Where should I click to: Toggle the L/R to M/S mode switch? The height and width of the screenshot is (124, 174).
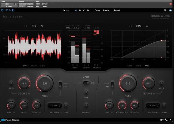(x=86, y=83)
